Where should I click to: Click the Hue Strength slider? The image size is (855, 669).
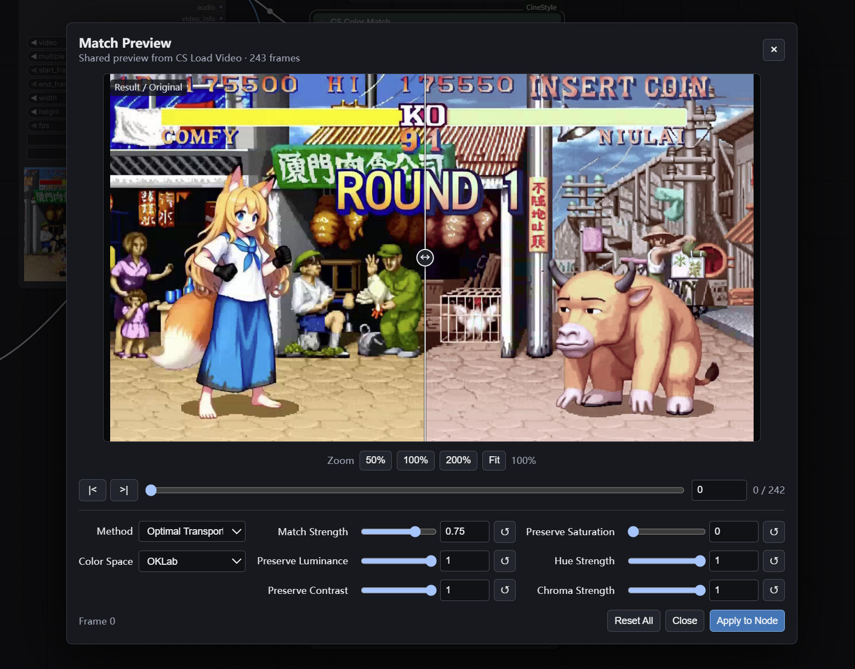click(x=666, y=561)
